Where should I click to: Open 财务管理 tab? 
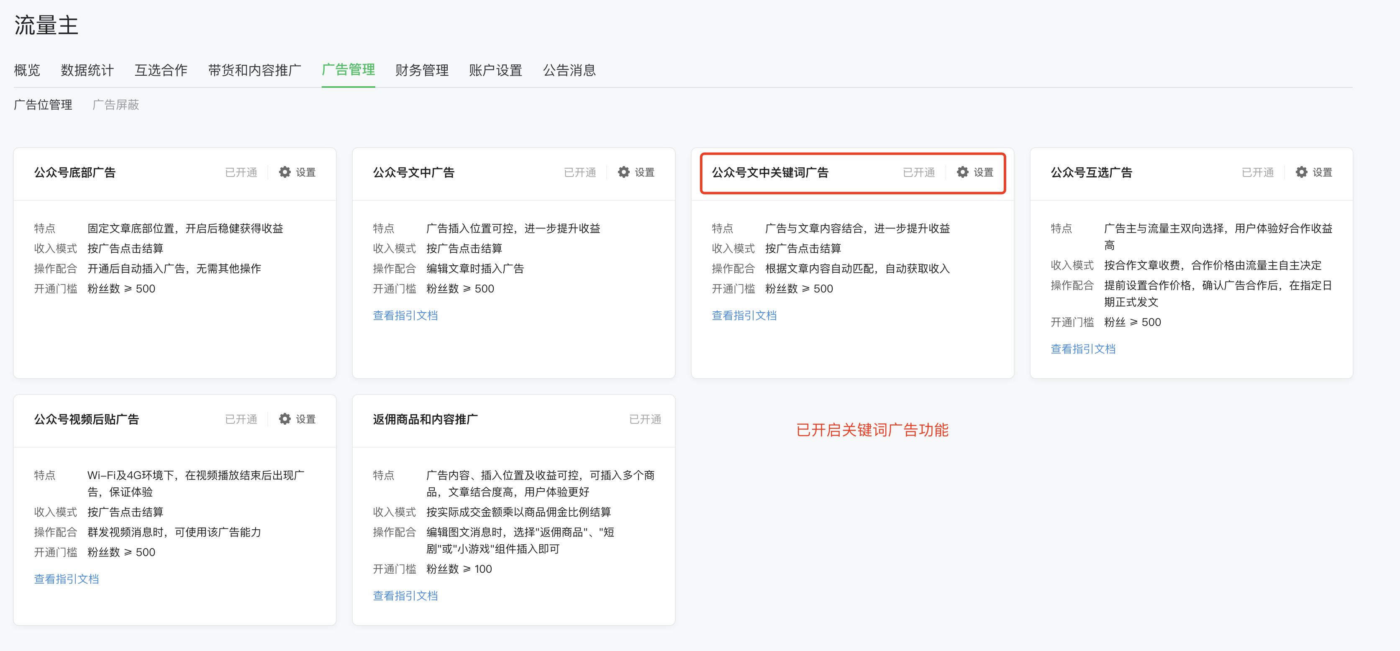point(422,70)
